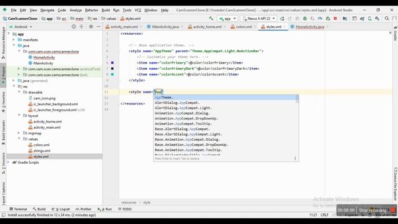Click the Search Everywhere magnifier icon
The height and width of the screenshot is (224, 398).
click(387, 19)
